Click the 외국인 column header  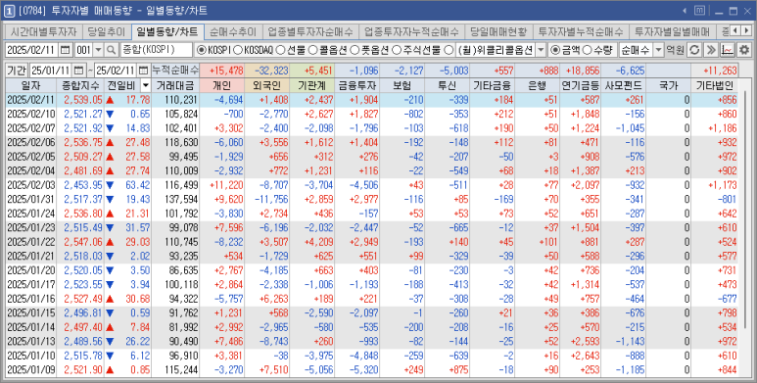coord(267,86)
